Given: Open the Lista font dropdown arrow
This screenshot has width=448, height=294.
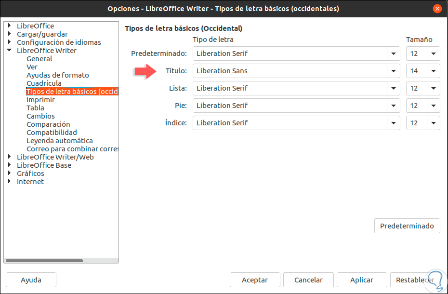Looking at the screenshot, I should 394,88.
